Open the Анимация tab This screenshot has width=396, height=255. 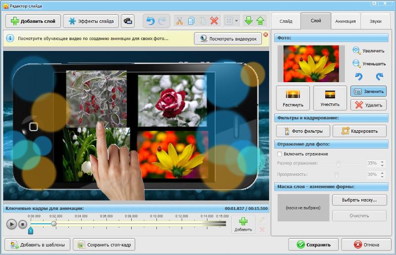click(346, 21)
